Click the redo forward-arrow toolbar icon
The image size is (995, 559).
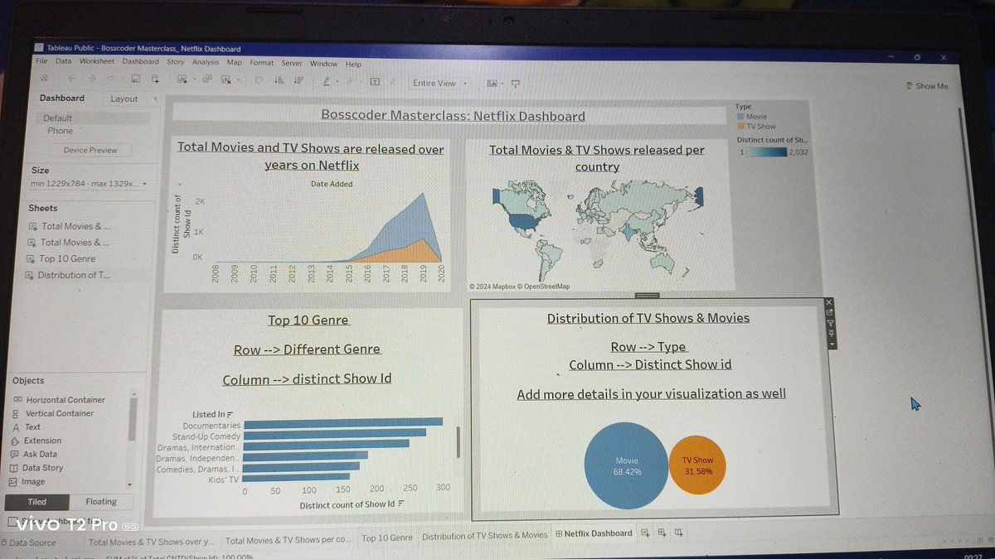pyautogui.click(x=91, y=79)
